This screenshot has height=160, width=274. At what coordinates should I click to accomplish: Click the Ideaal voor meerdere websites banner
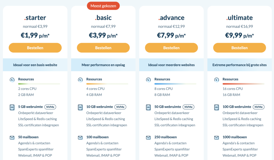click(x=171, y=65)
